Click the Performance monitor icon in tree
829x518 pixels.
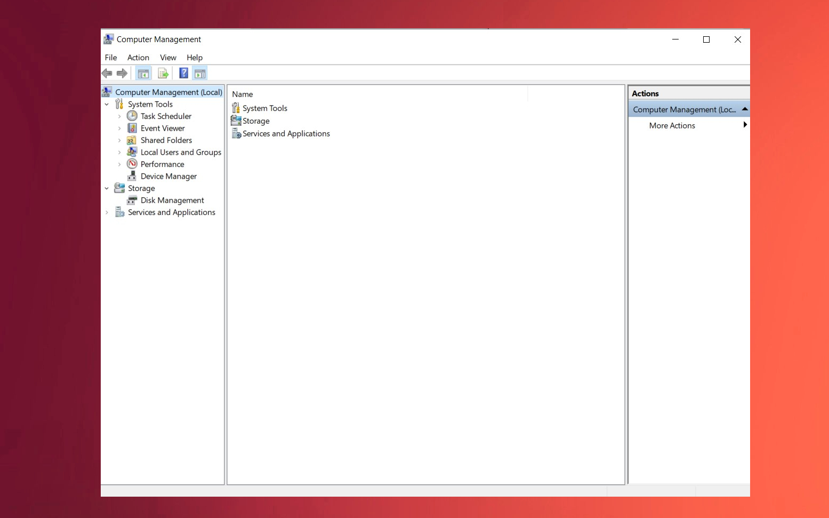click(x=132, y=164)
